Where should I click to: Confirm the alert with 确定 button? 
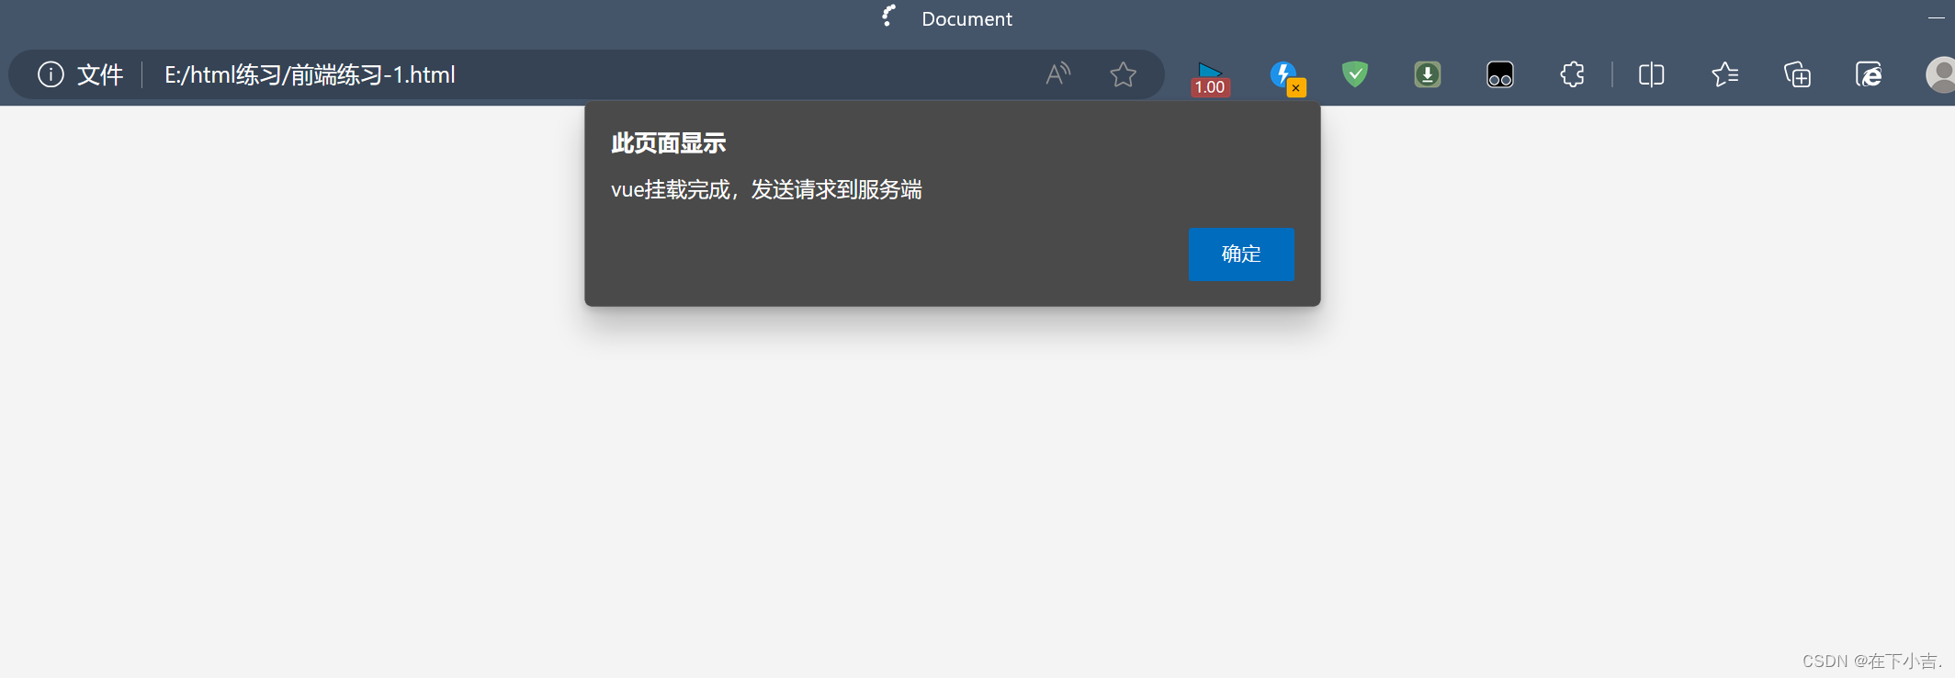(x=1241, y=254)
